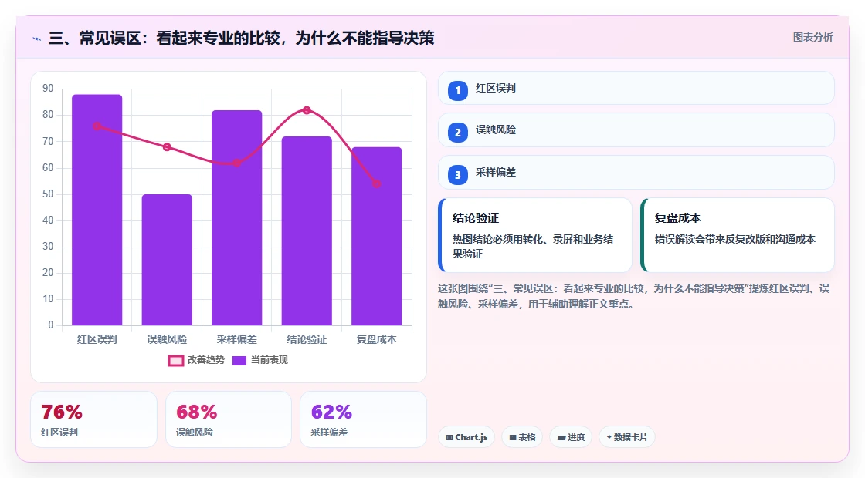Screen dimensions: 865x478
Task: Click the 红区误判 purple bar
Action: point(97,210)
